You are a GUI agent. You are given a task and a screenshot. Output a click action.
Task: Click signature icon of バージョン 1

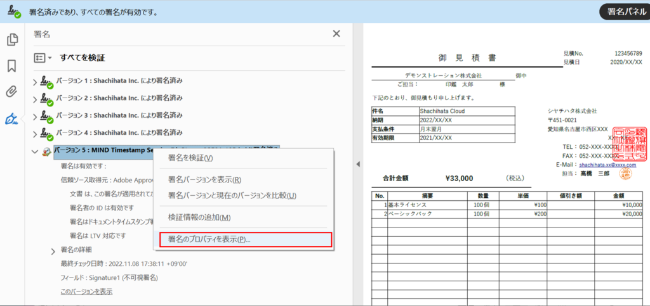[x=46, y=83]
